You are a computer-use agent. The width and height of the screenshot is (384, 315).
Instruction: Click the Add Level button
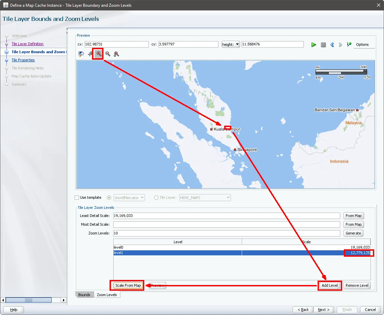tap(329, 285)
